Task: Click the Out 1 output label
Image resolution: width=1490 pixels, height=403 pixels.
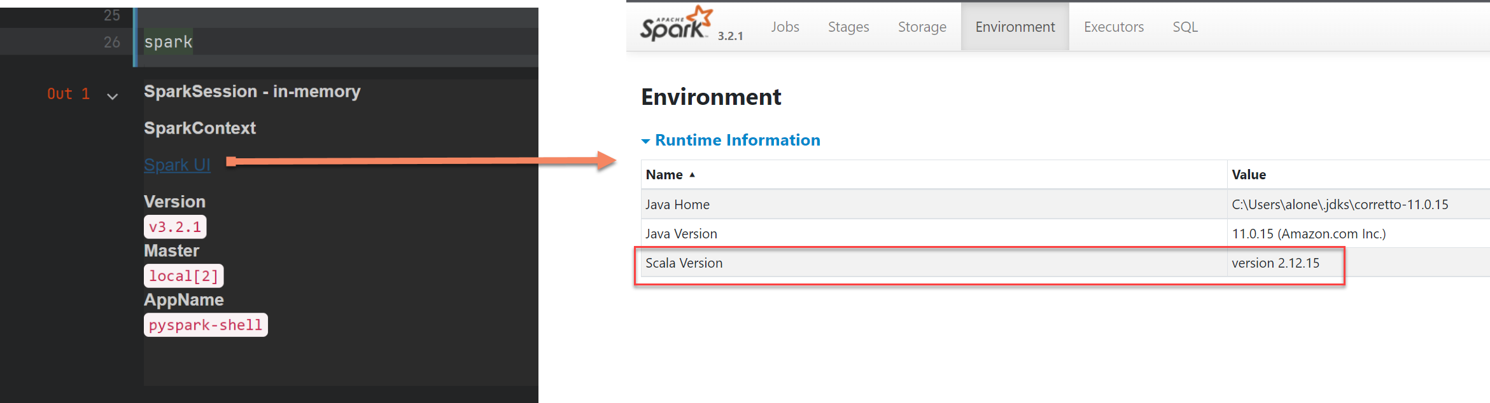Action: tap(68, 94)
